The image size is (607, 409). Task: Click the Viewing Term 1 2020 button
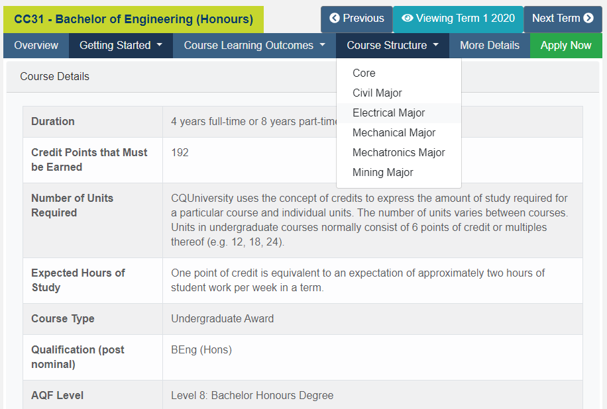(x=458, y=19)
